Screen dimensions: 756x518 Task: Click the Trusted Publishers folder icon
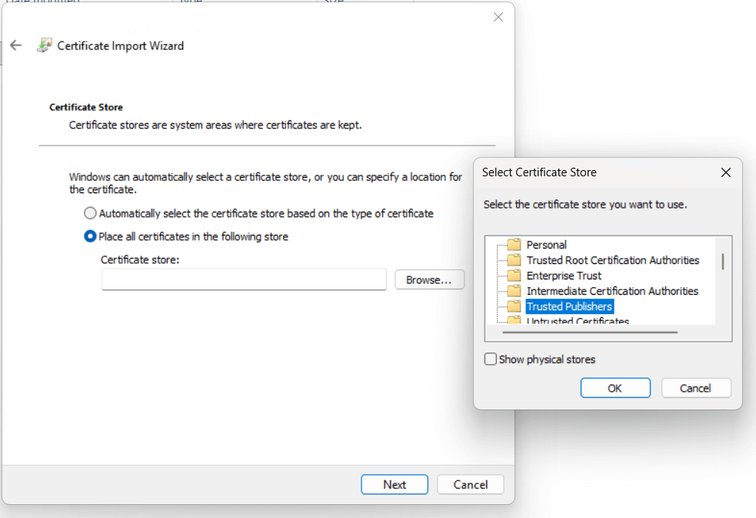(x=515, y=306)
